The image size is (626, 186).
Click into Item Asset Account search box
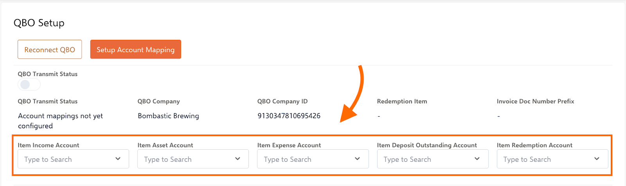coord(182,159)
